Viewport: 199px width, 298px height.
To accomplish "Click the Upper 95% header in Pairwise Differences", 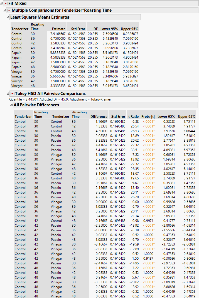I will coord(186,117).
